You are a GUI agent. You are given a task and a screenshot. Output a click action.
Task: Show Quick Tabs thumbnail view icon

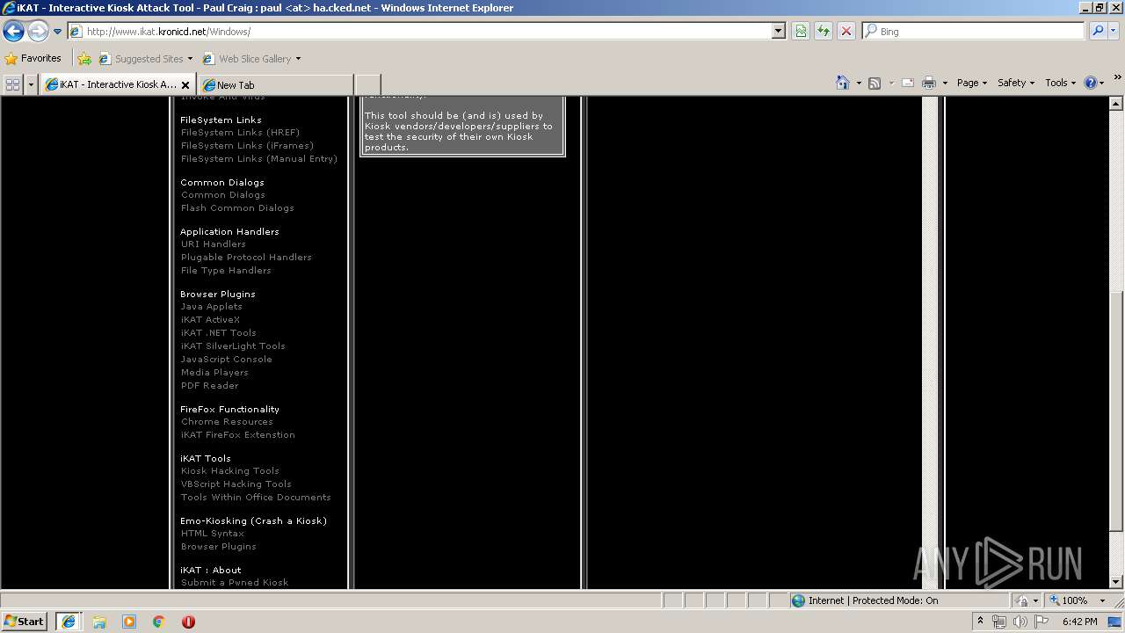tap(12, 84)
